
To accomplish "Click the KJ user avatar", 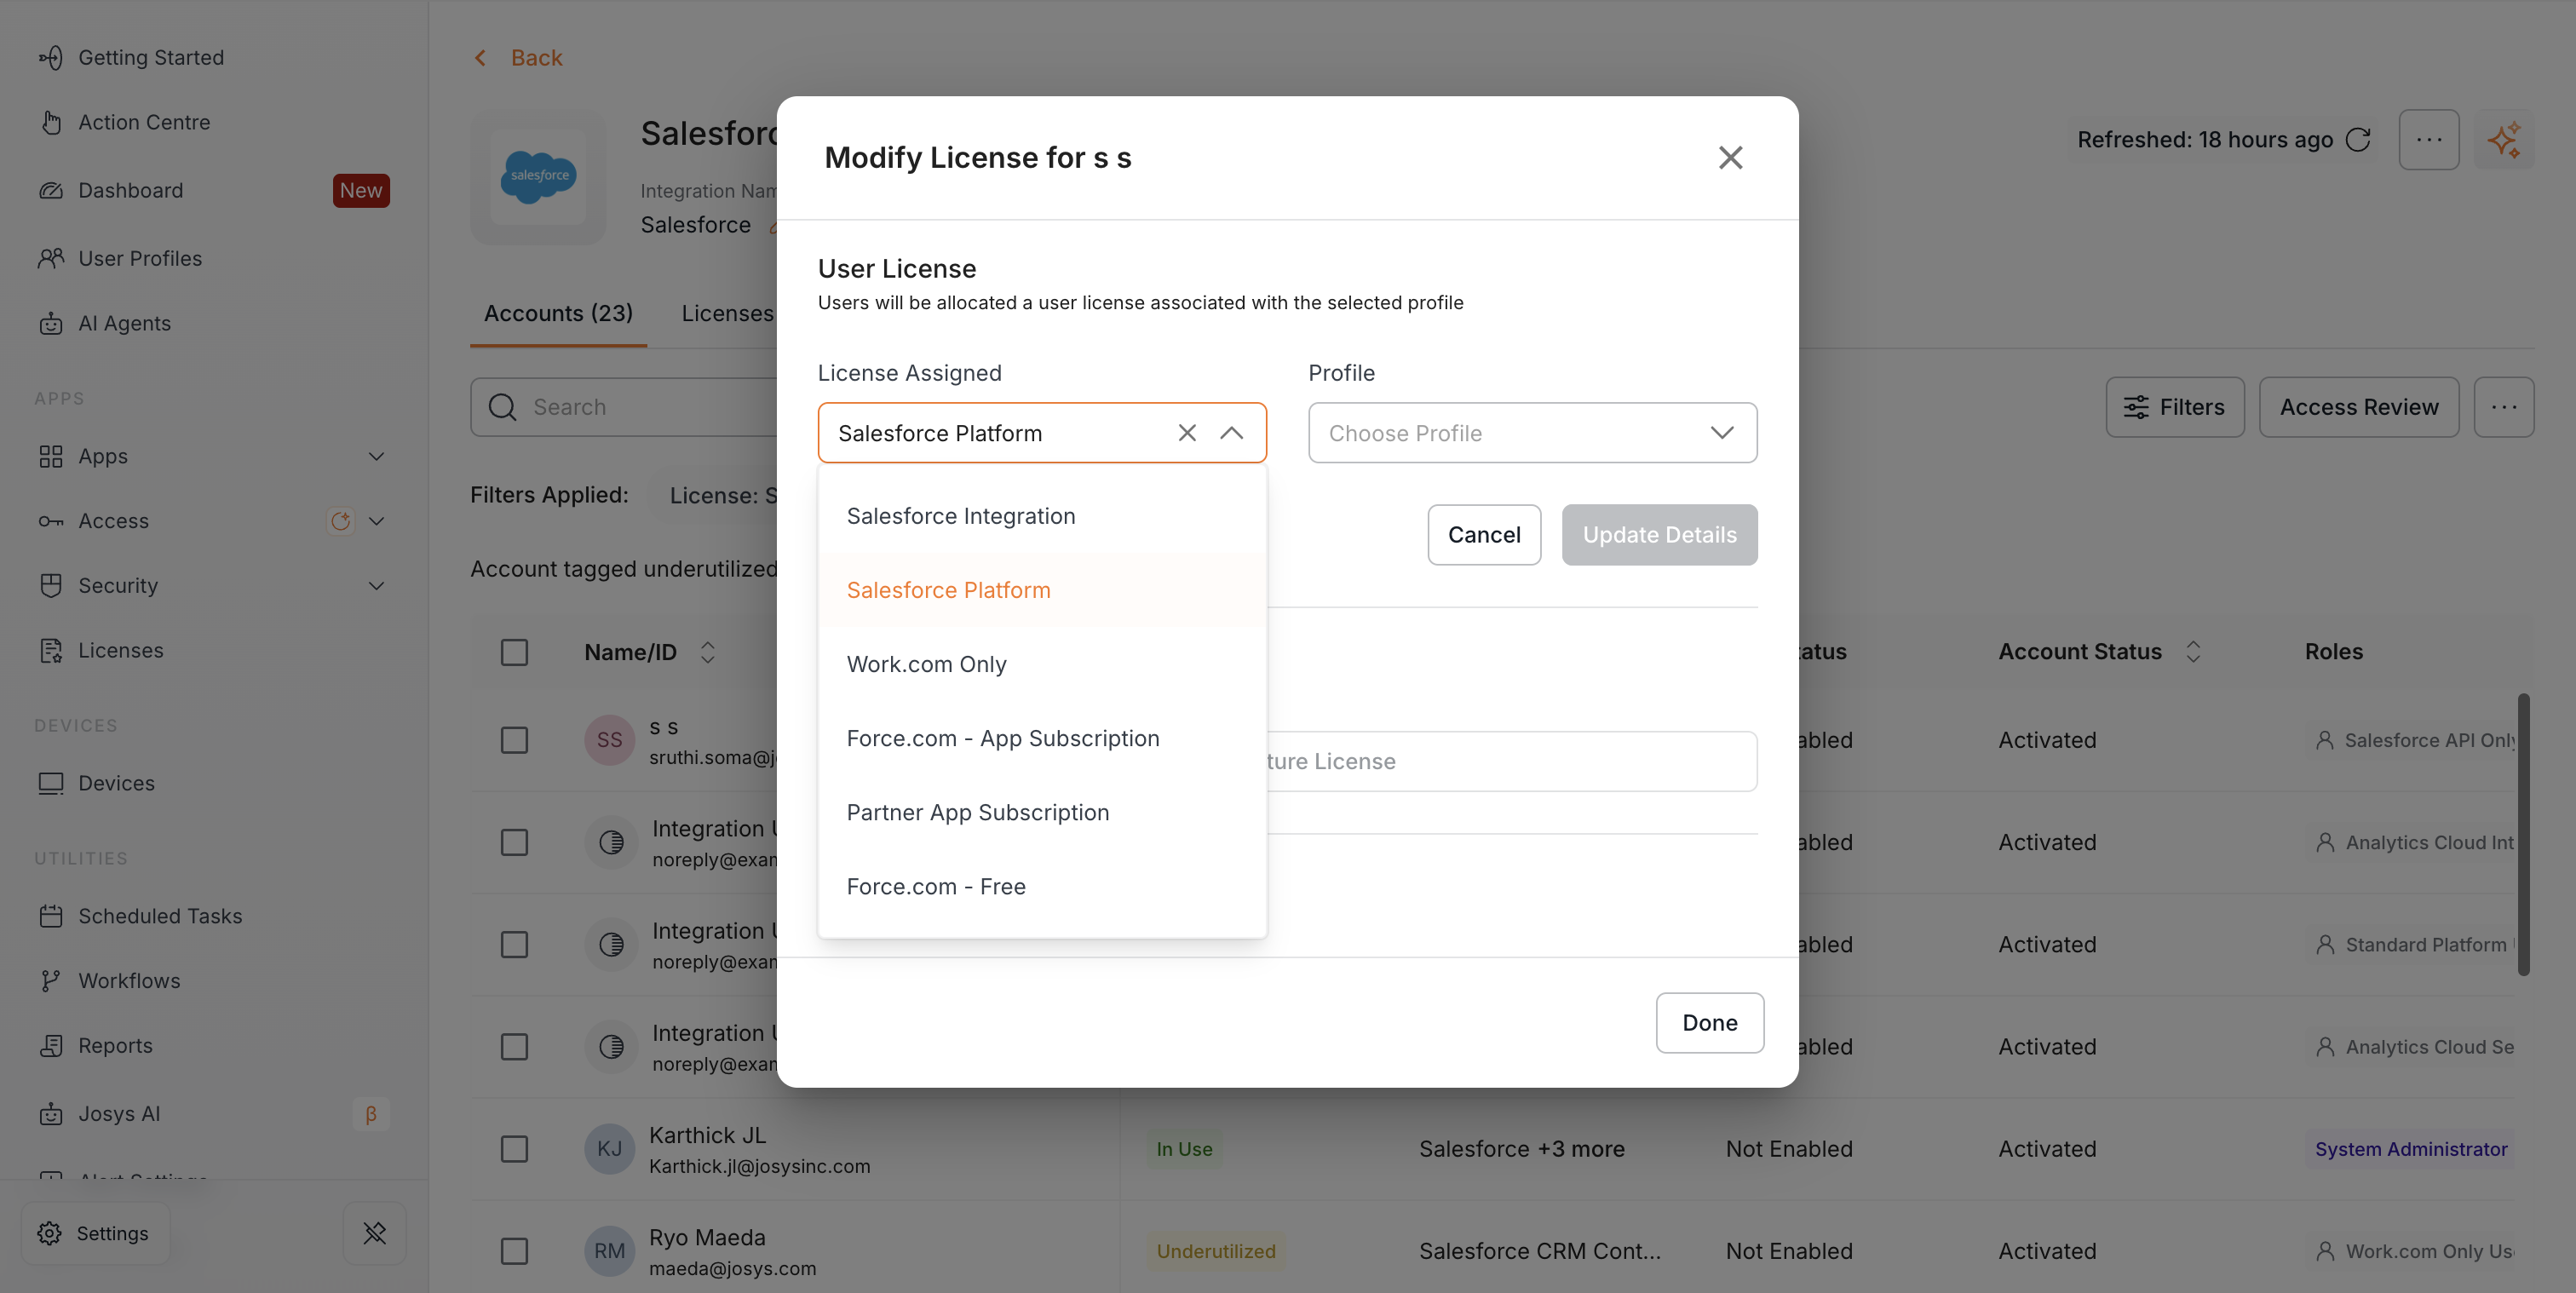I will pyautogui.click(x=609, y=1149).
